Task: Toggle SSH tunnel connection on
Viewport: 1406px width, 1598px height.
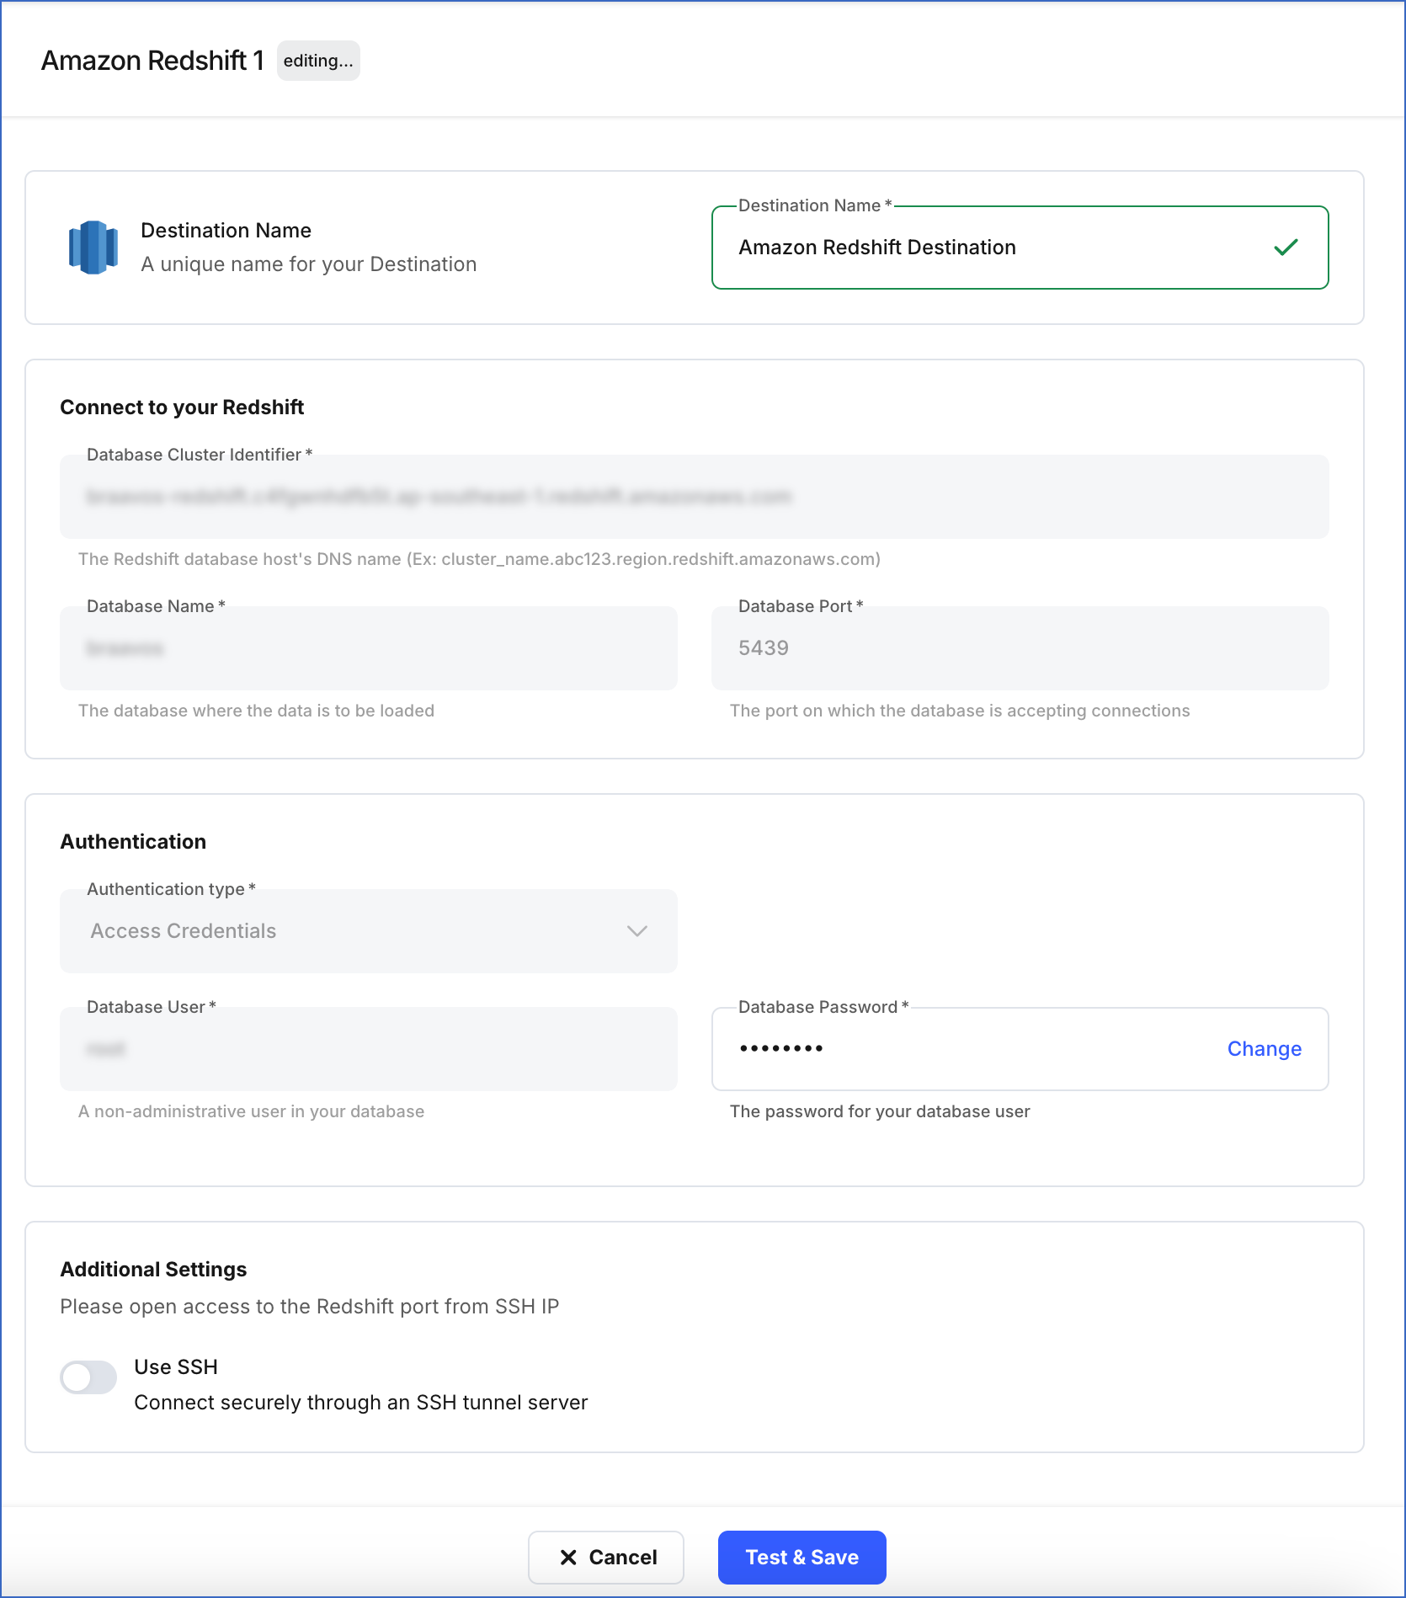Action: tap(88, 1377)
